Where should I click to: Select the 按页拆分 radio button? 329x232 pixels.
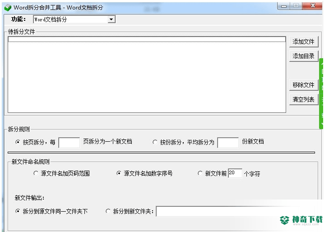tap(18, 142)
